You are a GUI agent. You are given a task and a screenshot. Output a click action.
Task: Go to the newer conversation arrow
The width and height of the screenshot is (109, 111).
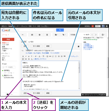(92, 35)
